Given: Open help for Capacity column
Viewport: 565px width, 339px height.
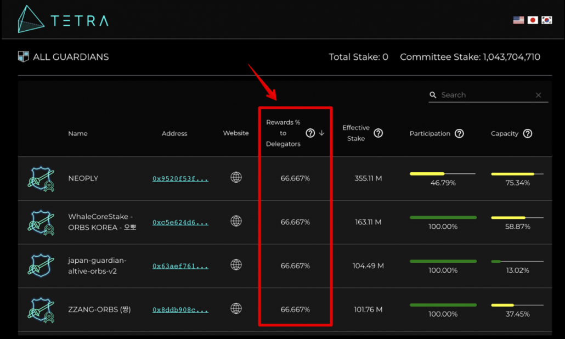Looking at the screenshot, I should [x=528, y=134].
